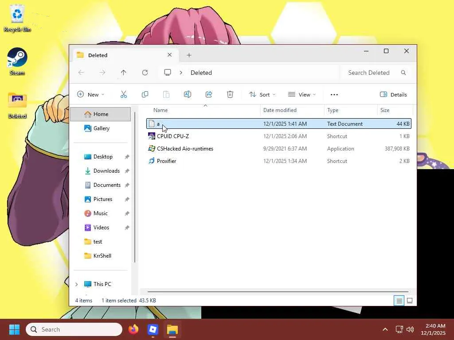This screenshot has height=340, width=454.
Task: Click the Copy icon in toolbar
Action: point(145,95)
